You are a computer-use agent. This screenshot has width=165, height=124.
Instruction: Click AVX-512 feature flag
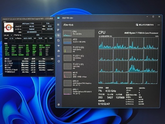pyautogui.click(x=42, y=47)
